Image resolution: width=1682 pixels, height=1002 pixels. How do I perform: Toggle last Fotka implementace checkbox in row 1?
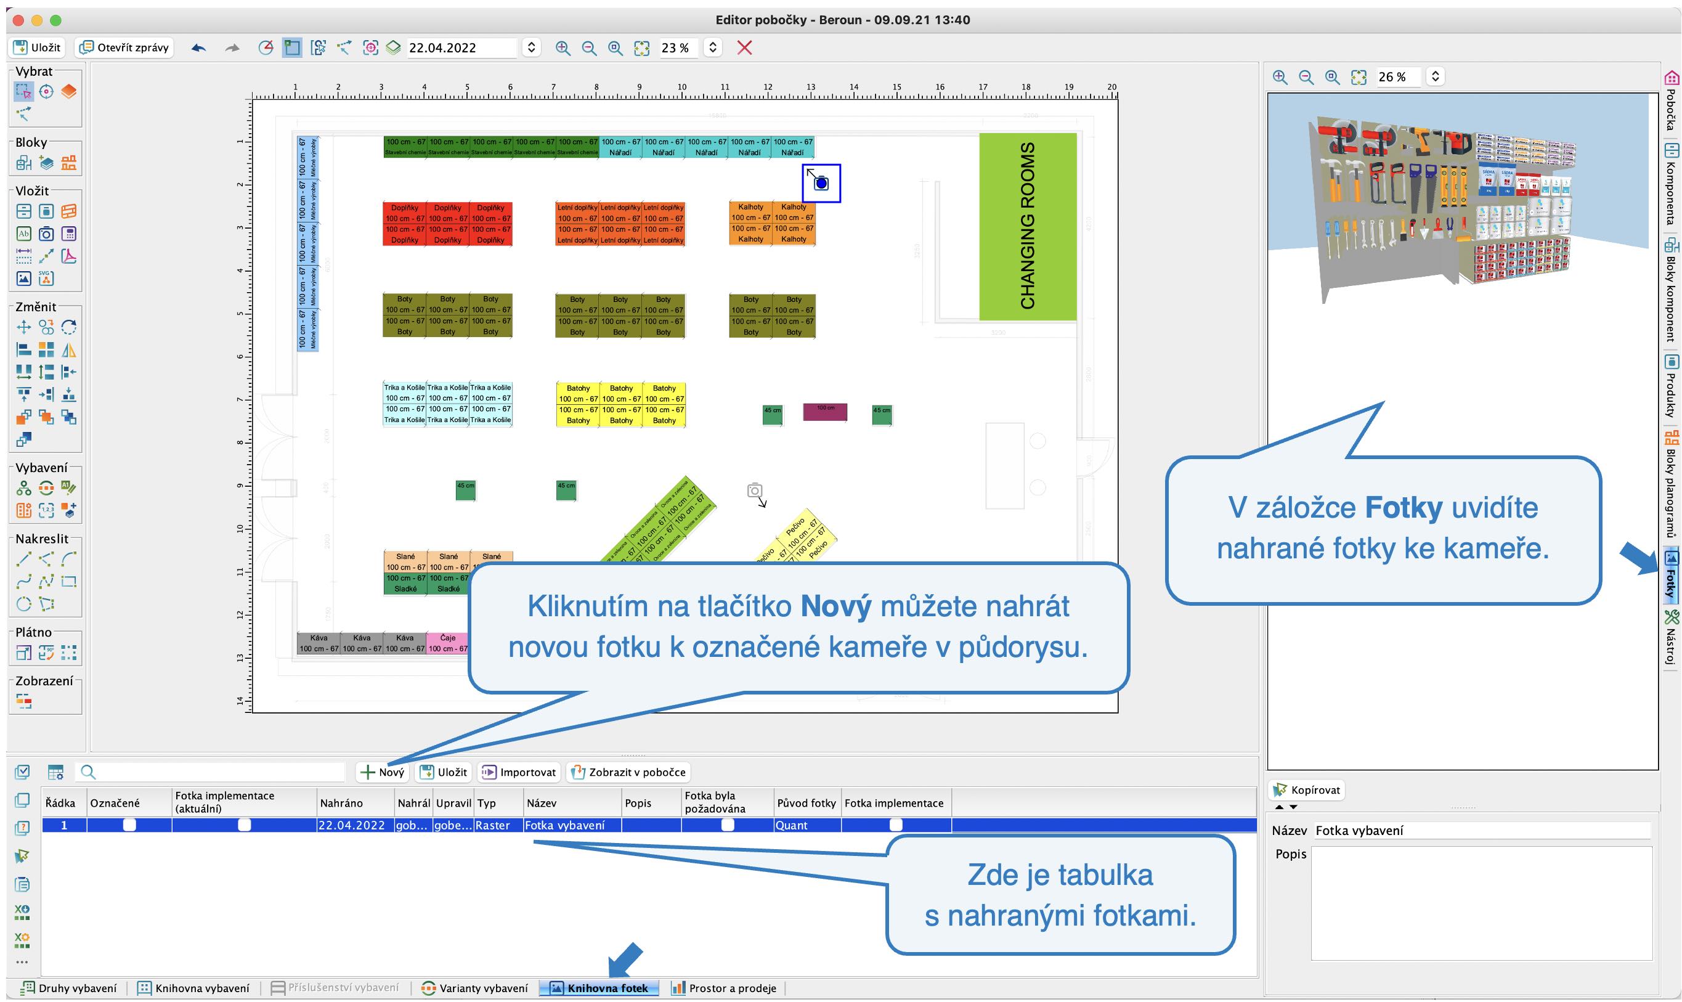coord(896,825)
